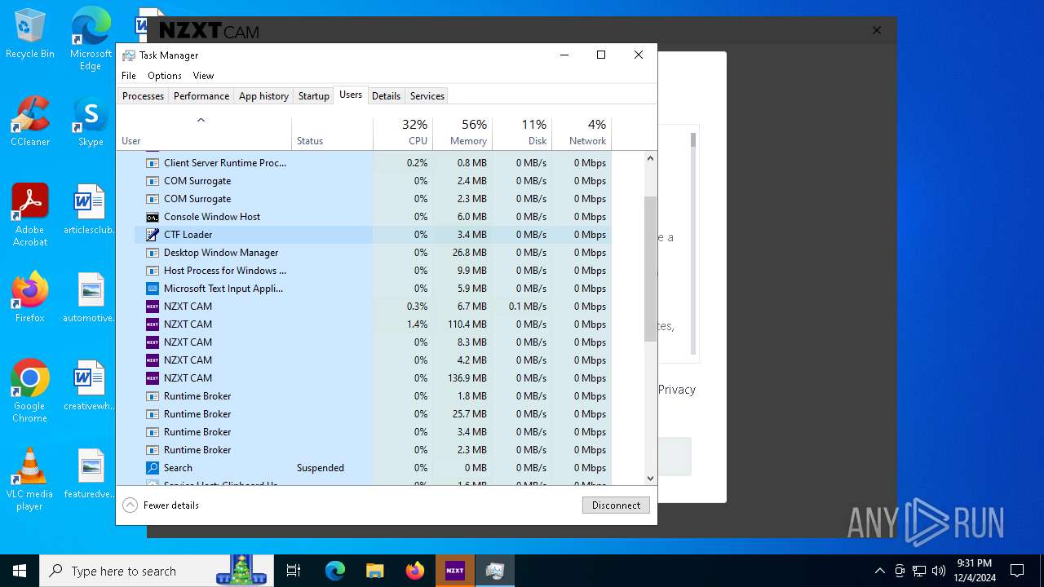Sort by the Disk column header
The image size is (1044, 587).
(522, 134)
